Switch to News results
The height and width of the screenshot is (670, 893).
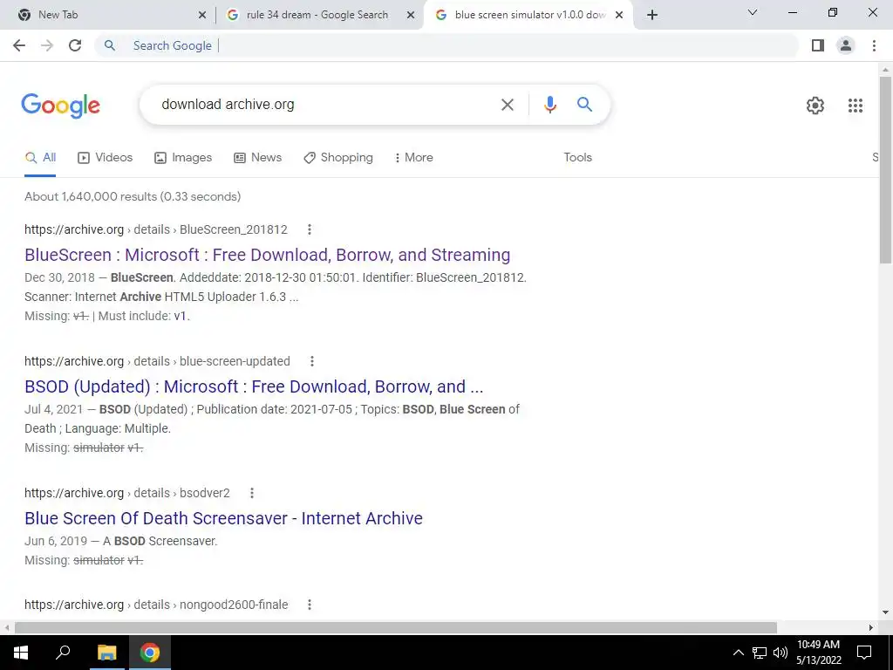(257, 157)
